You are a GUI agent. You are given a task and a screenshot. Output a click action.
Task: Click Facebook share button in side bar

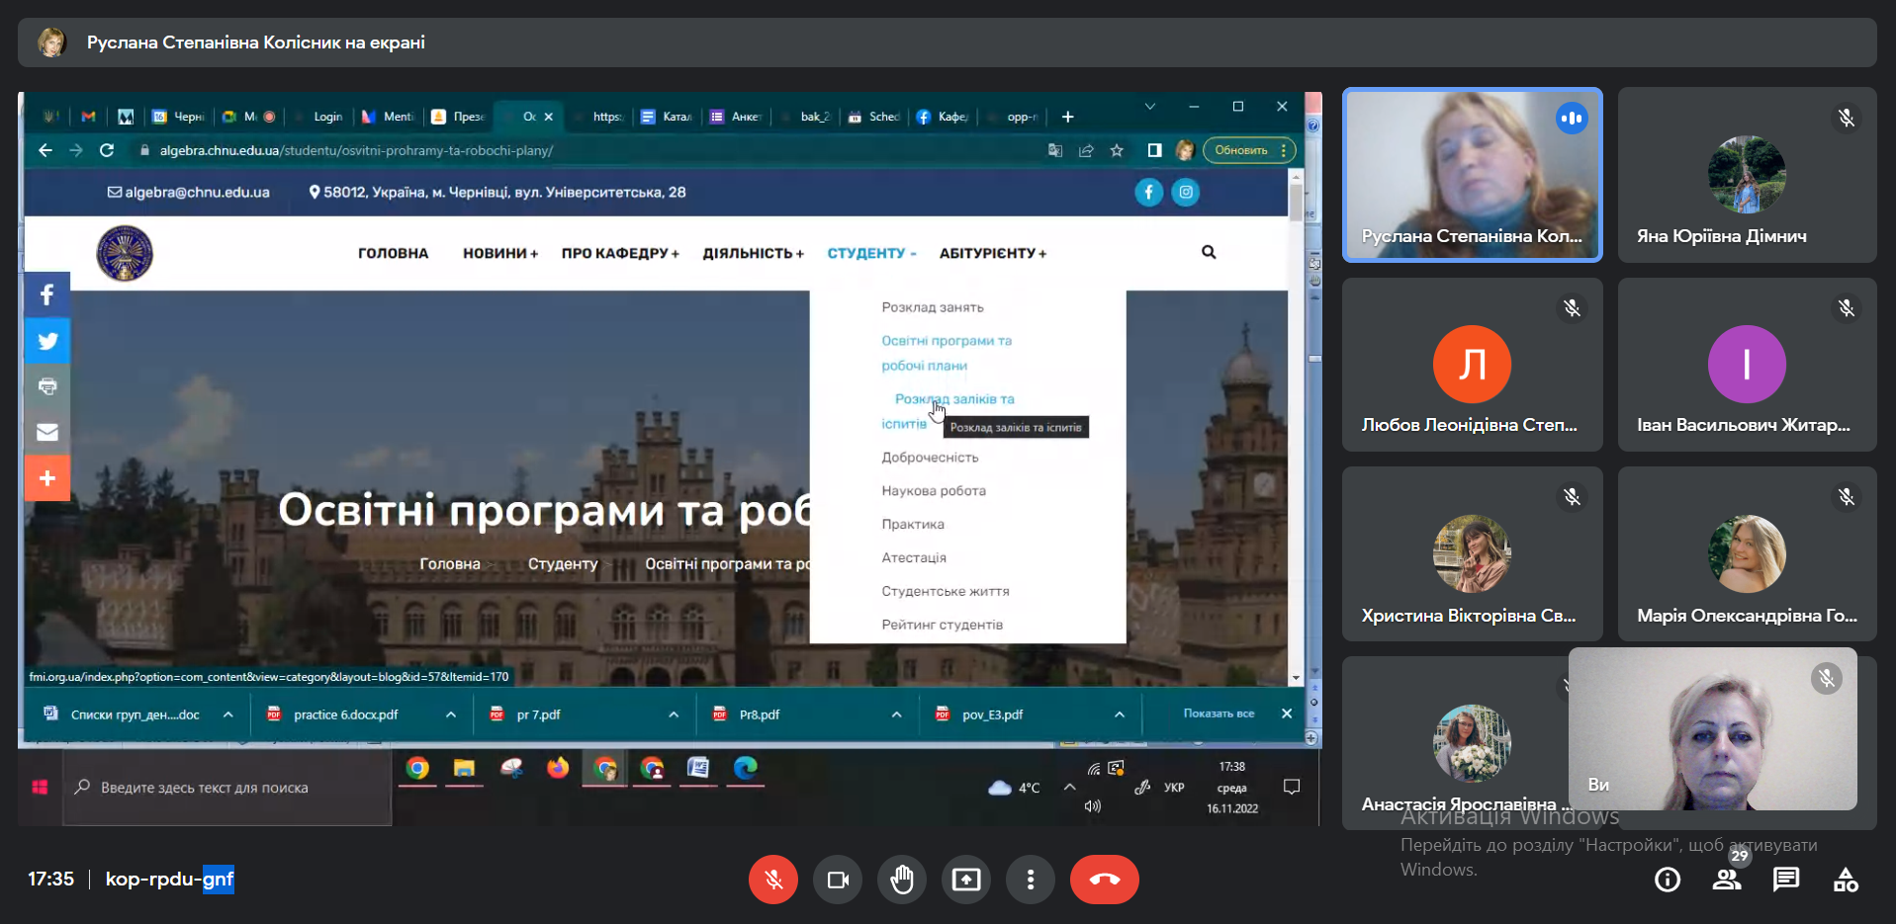tap(46, 294)
